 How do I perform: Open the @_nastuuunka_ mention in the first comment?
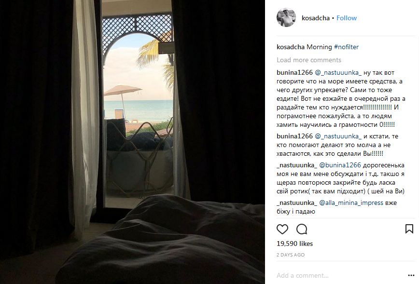[338, 73]
